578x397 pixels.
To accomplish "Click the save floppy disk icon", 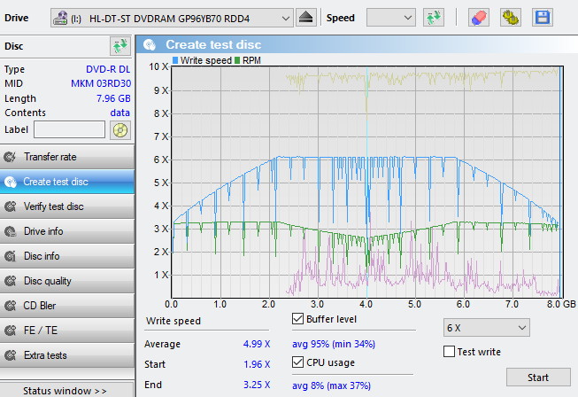I will (542, 18).
